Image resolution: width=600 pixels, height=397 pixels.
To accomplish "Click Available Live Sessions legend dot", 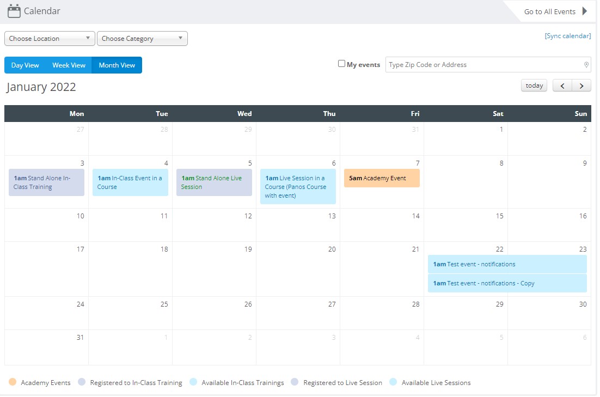I will 393,382.
